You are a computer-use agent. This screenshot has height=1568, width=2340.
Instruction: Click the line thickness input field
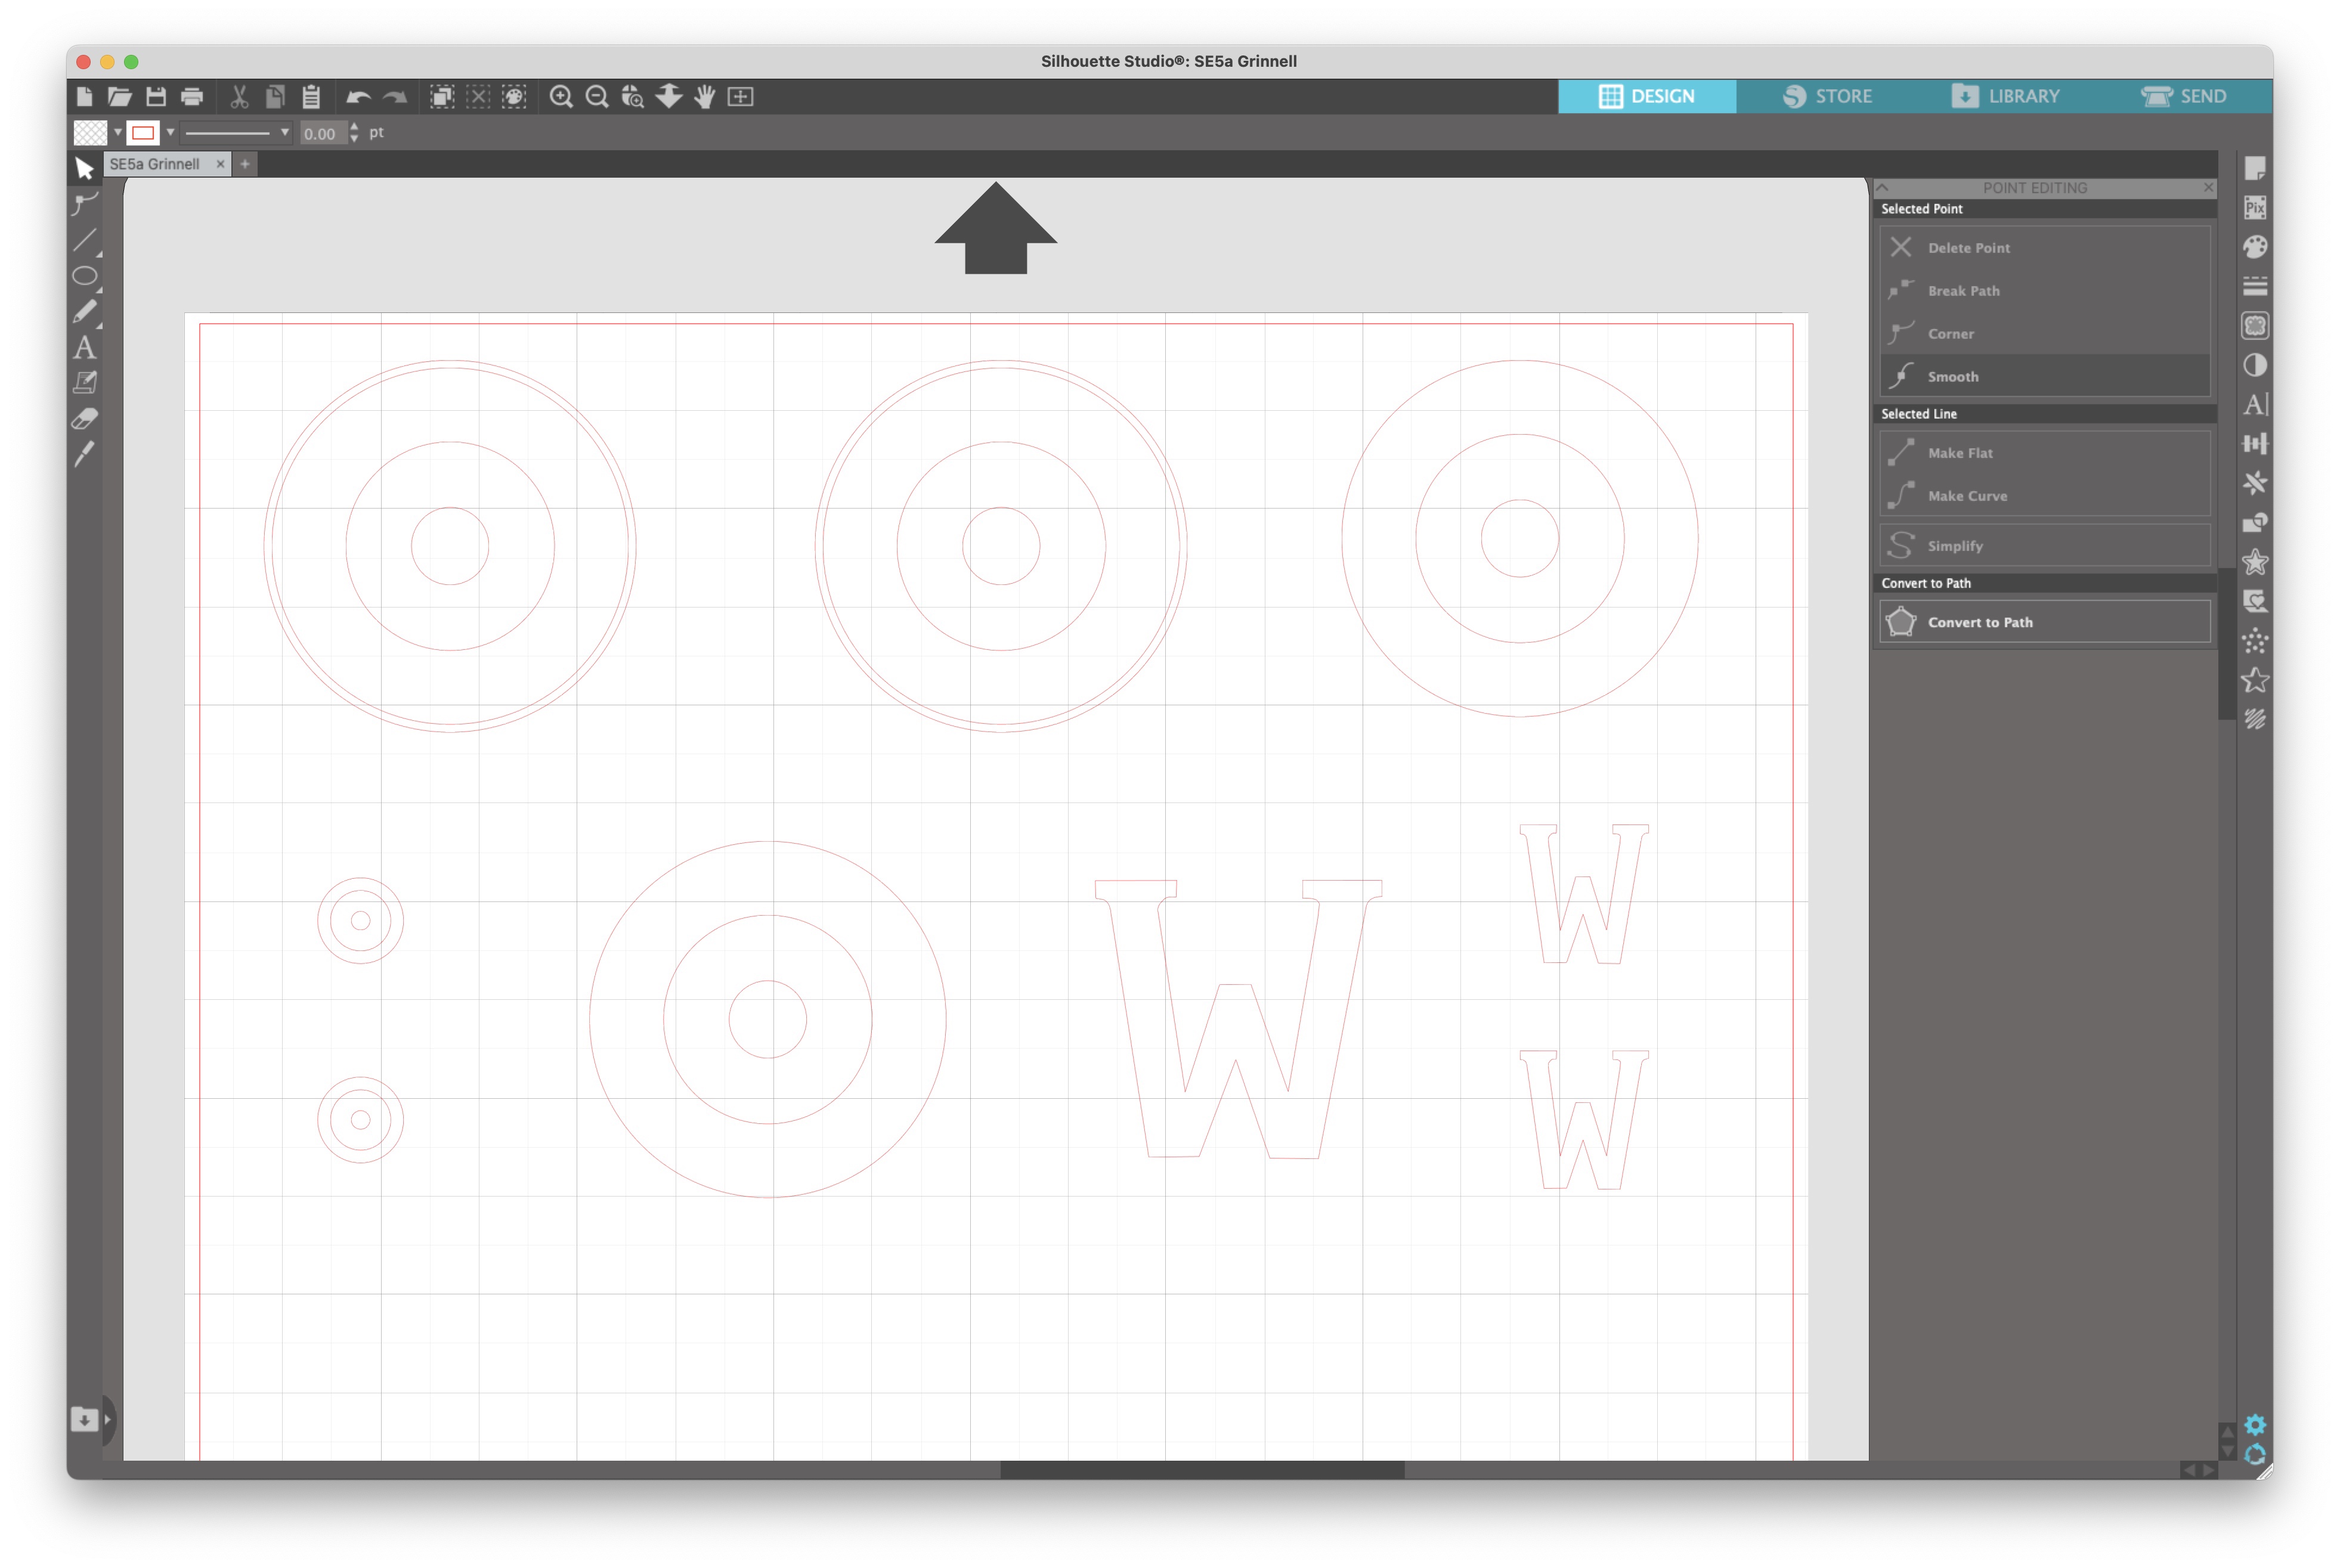point(321,133)
